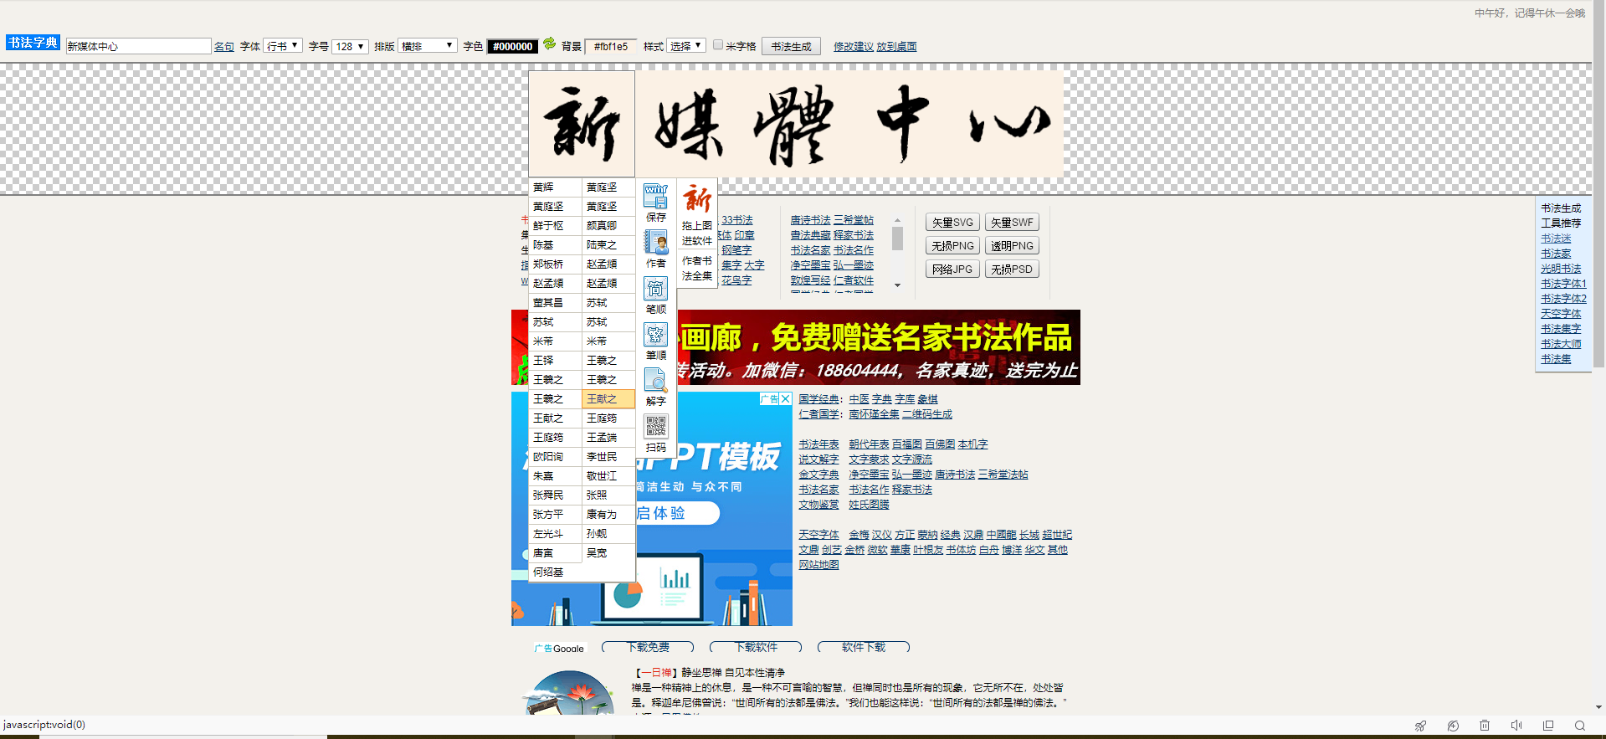Click the #fbf1e5 background color field
The width and height of the screenshot is (1606, 739).
(610, 46)
